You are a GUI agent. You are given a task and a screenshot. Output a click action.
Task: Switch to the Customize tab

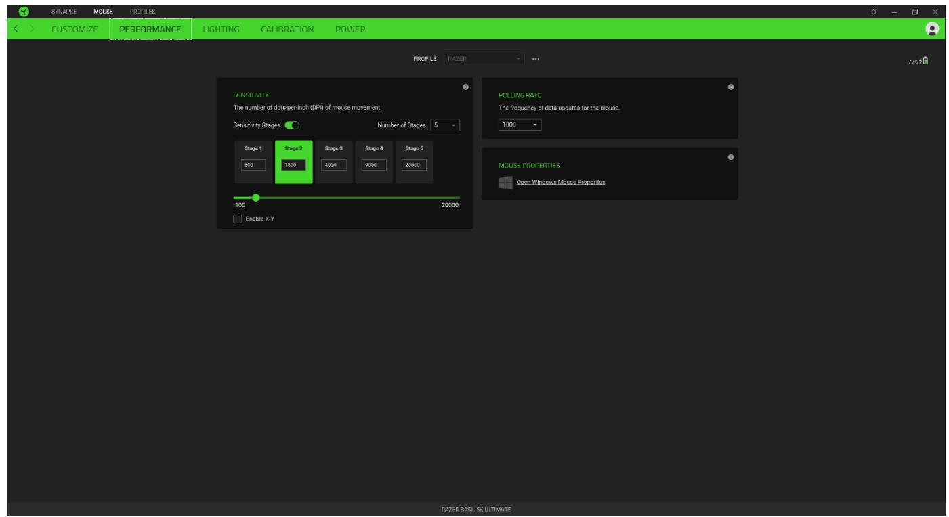(x=75, y=29)
